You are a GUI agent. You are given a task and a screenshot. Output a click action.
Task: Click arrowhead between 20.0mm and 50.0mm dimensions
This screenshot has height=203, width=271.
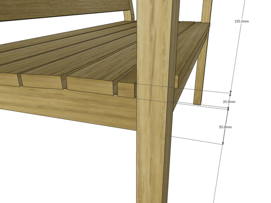[x=228, y=108]
